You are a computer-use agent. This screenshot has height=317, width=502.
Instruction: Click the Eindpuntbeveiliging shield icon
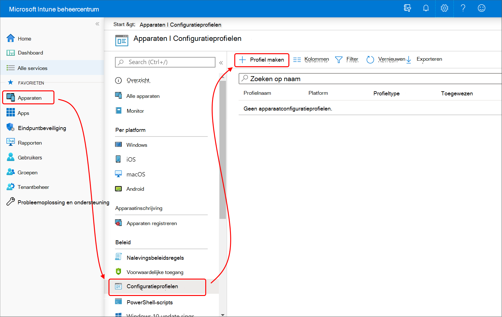point(11,127)
